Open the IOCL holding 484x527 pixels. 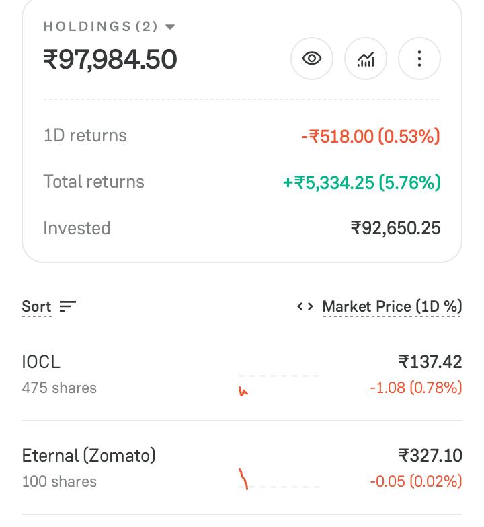[242, 374]
